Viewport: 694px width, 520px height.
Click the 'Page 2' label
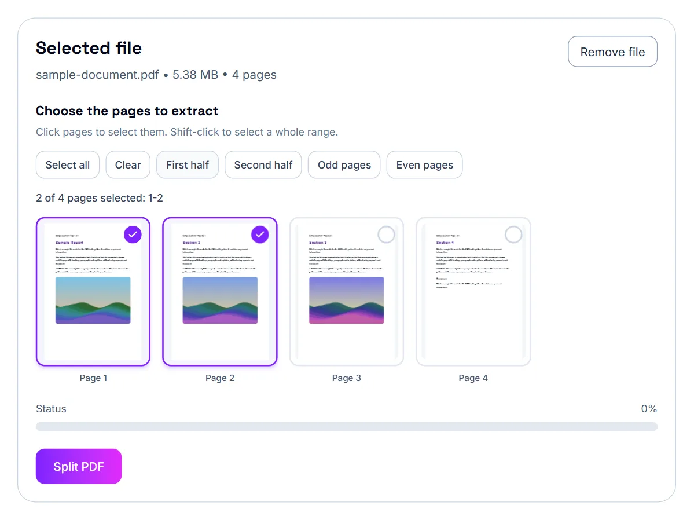(220, 378)
